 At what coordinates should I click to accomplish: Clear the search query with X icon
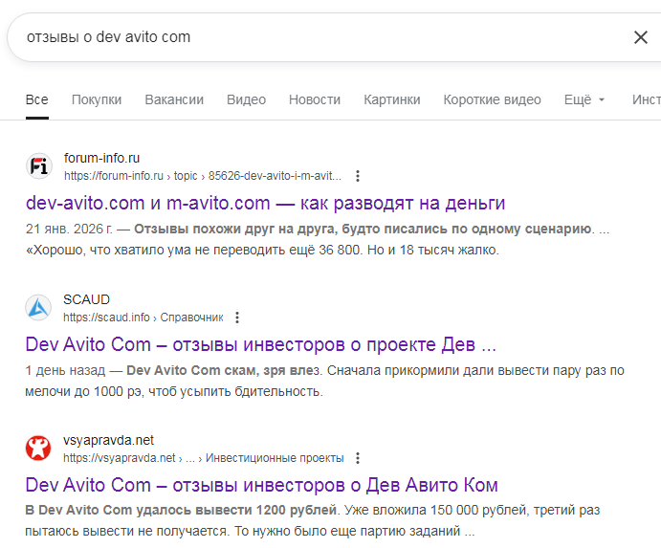(640, 37)
